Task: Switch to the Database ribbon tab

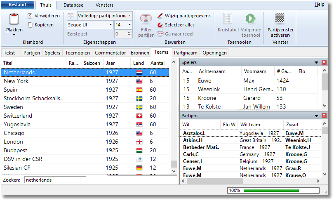Action: 73,5
